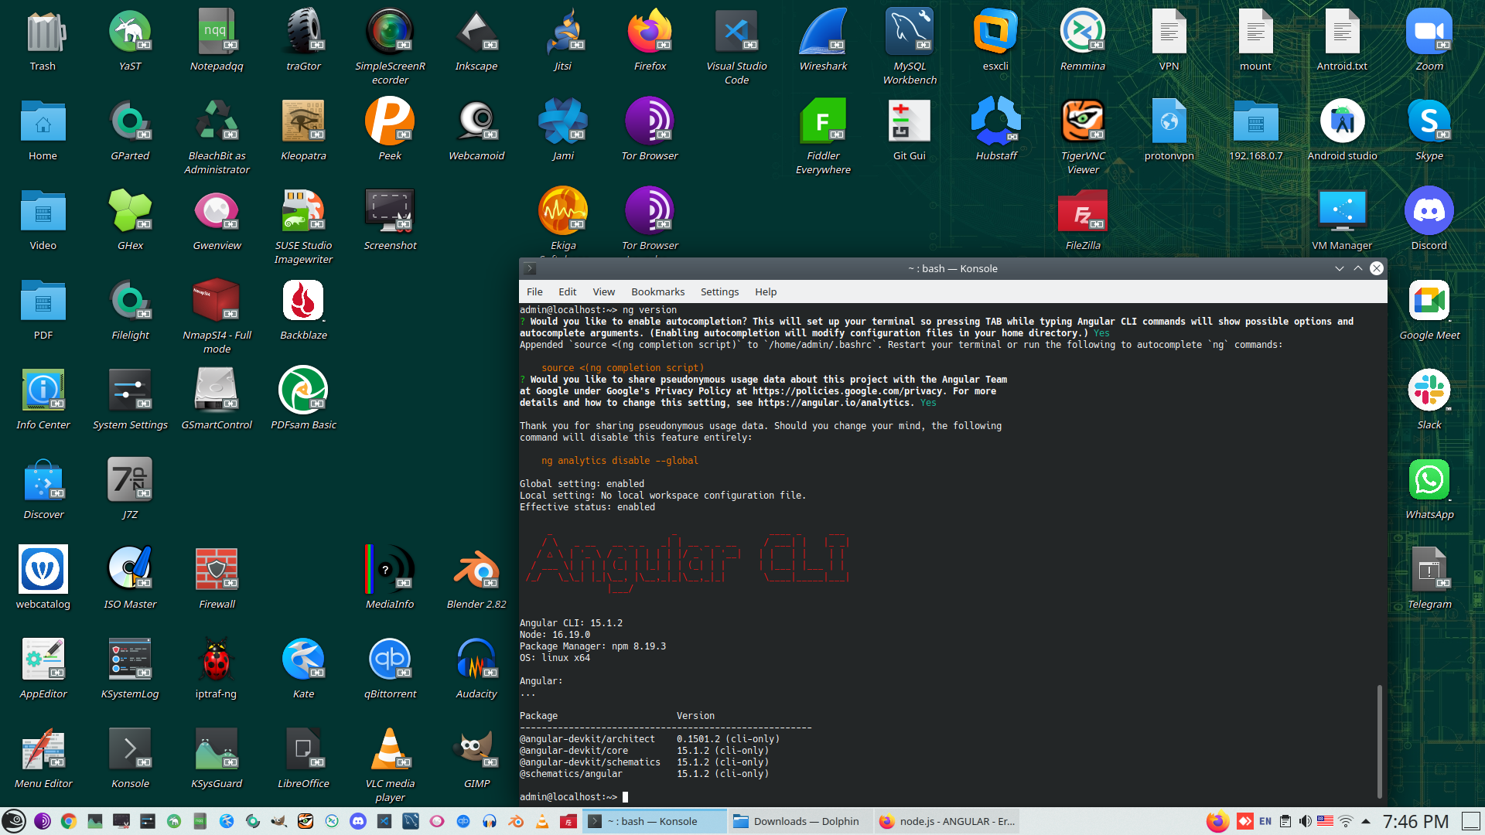This screenshot has height=835, width=1485.
Task: Open the volume control in system tray
Action: pyautogui.click(x=1305, y=821)
